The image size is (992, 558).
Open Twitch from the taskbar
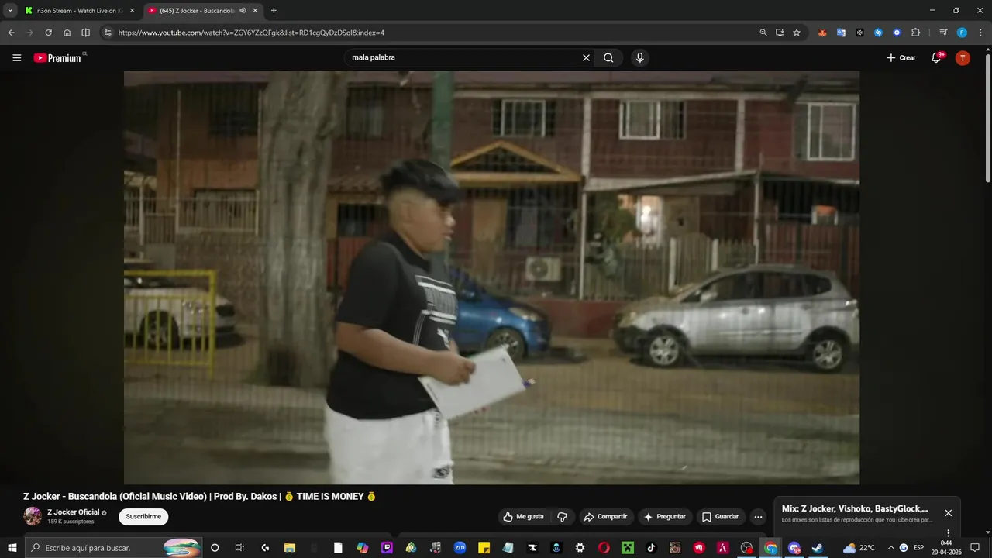387,548
